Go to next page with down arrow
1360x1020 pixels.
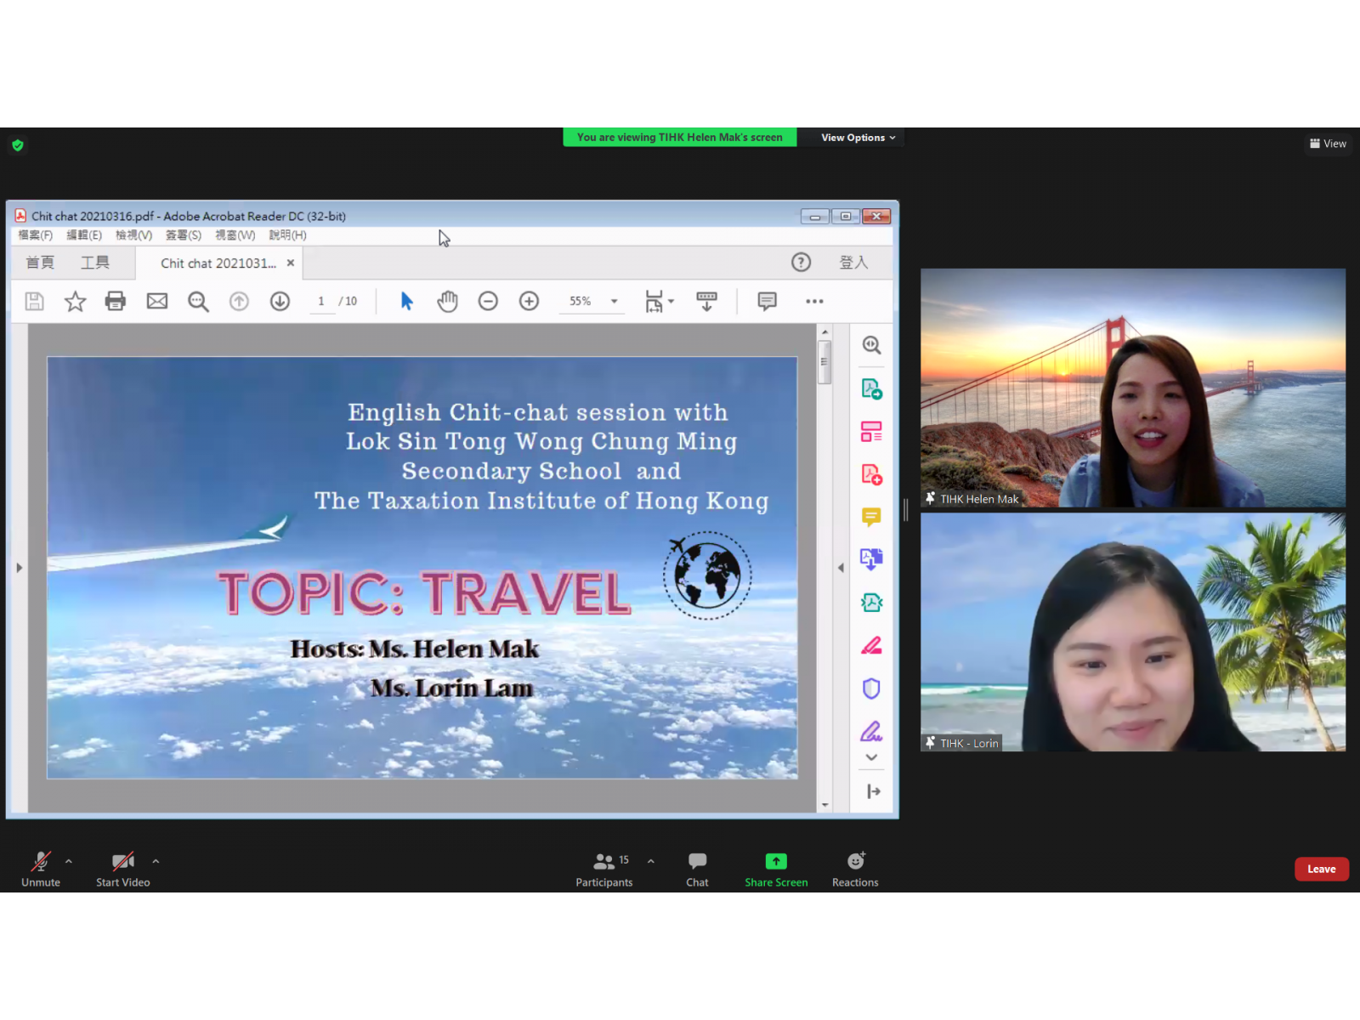click(x=280, y=301)
